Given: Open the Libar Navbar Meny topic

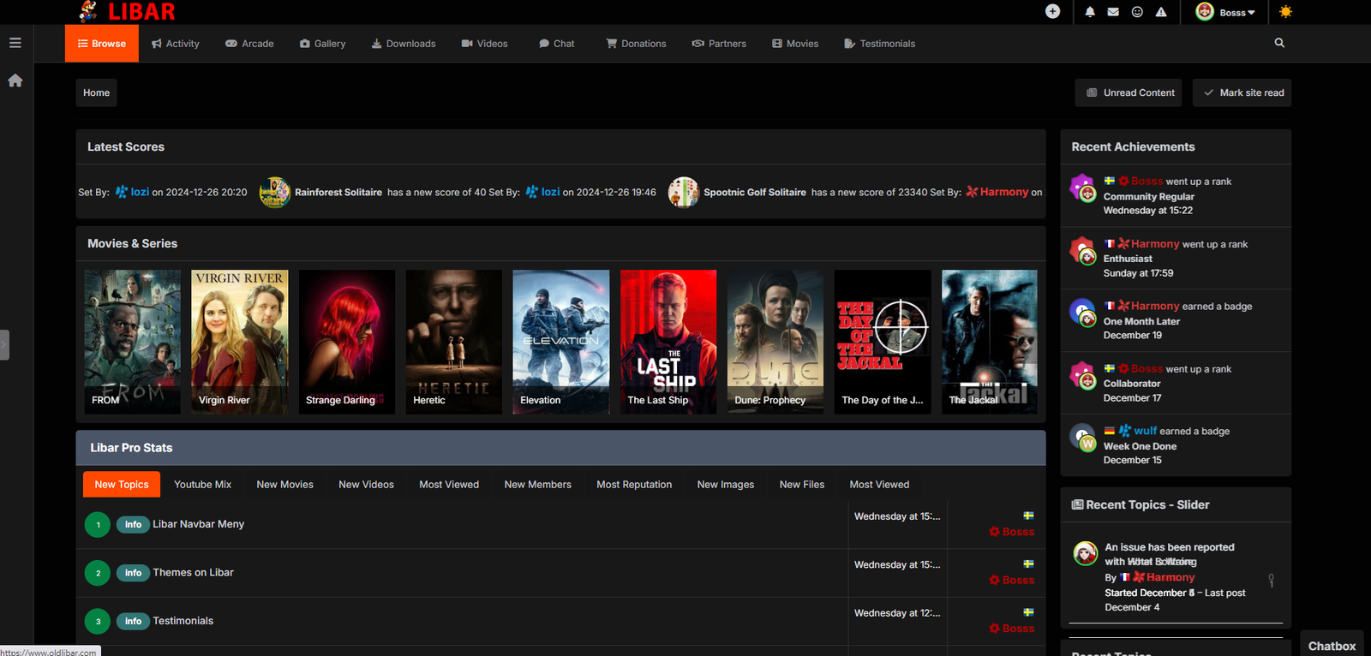Looking at the screenshot, I should (199, 524).
